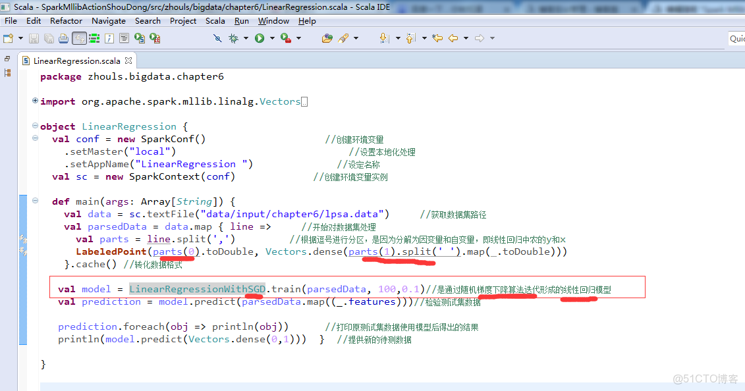
Task: Click the green run icon with red grid
Action: (x=155, y=38)
